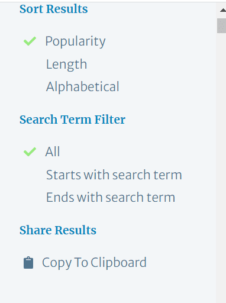Sort results in Alphabetical order
The height and width of the screenshot is (303, 226).
(x=82, y=86)
